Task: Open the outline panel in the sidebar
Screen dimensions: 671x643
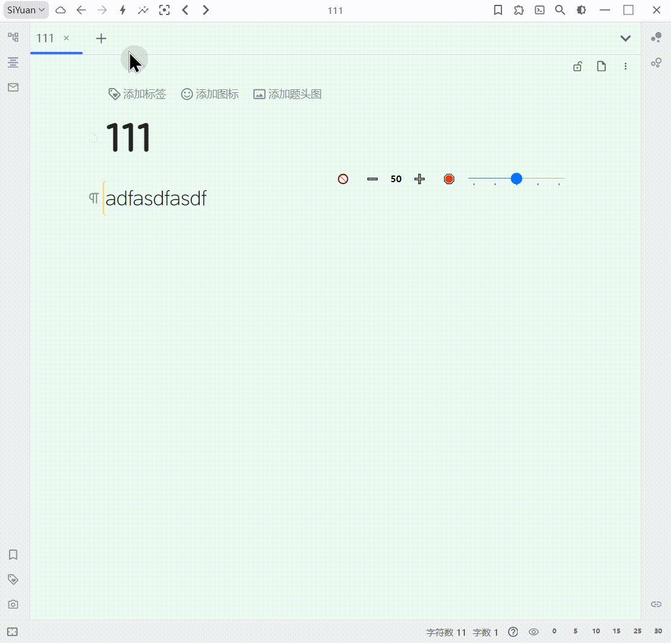Action: coord(13,62)
